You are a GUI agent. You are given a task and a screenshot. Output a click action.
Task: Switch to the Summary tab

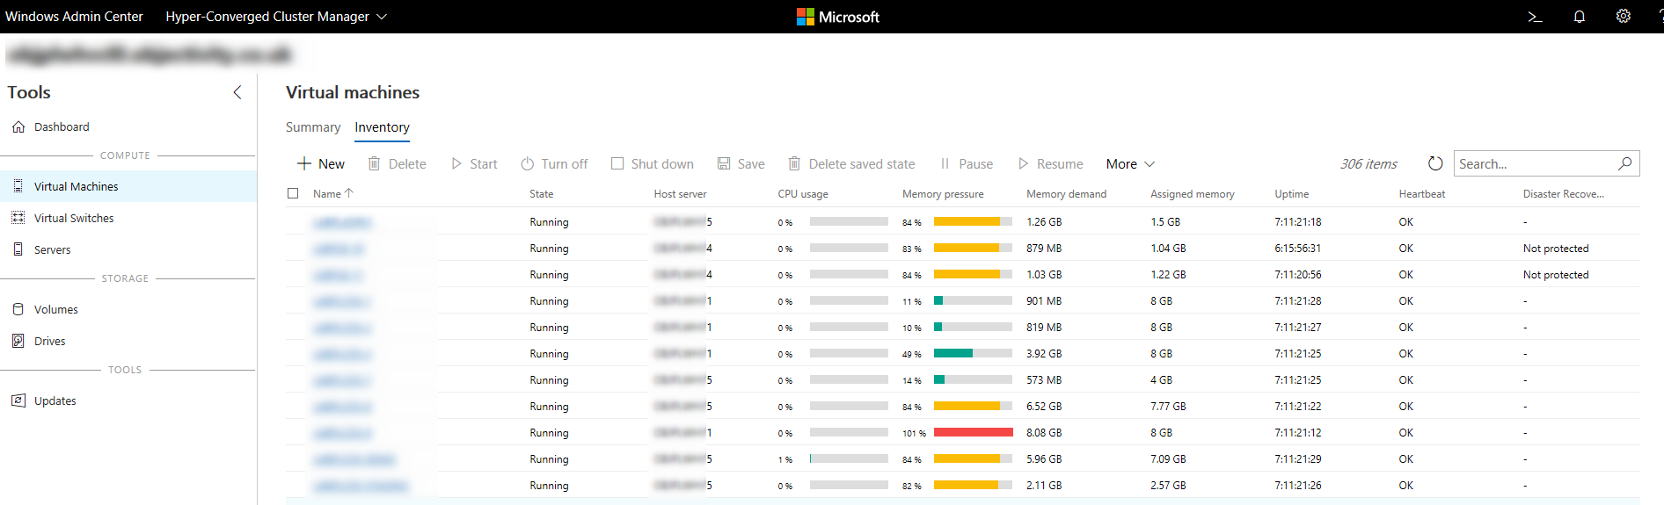click(313, 127)
